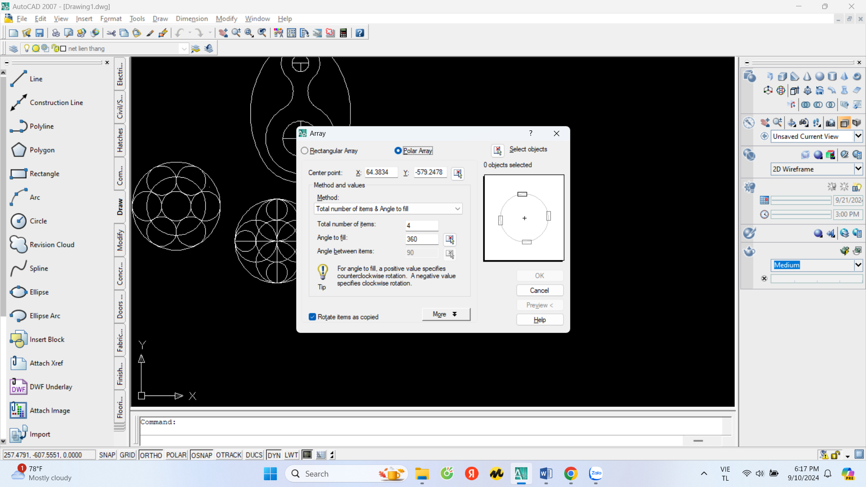
Task: Pick center point icon in Array dialog
Action: (458, 173)
